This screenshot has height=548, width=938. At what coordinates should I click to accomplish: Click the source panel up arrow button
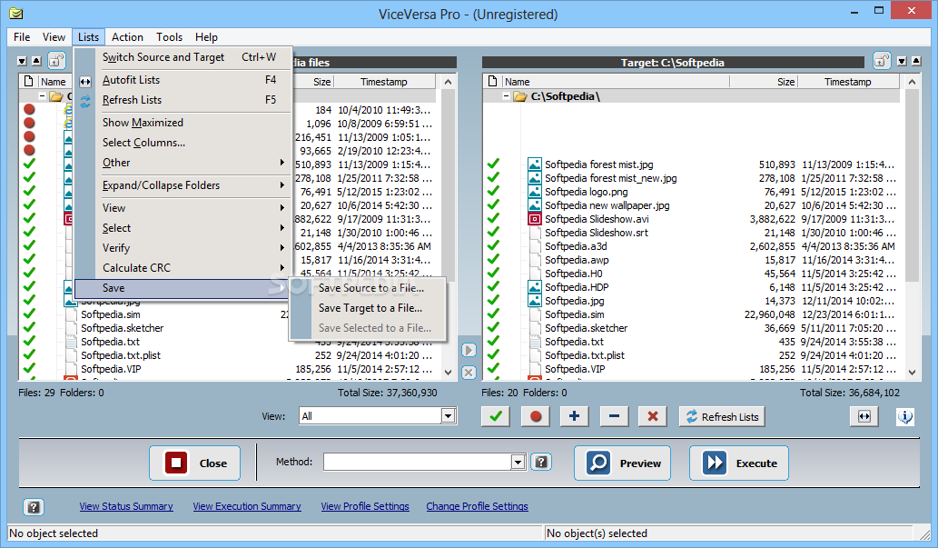[36, 61]
